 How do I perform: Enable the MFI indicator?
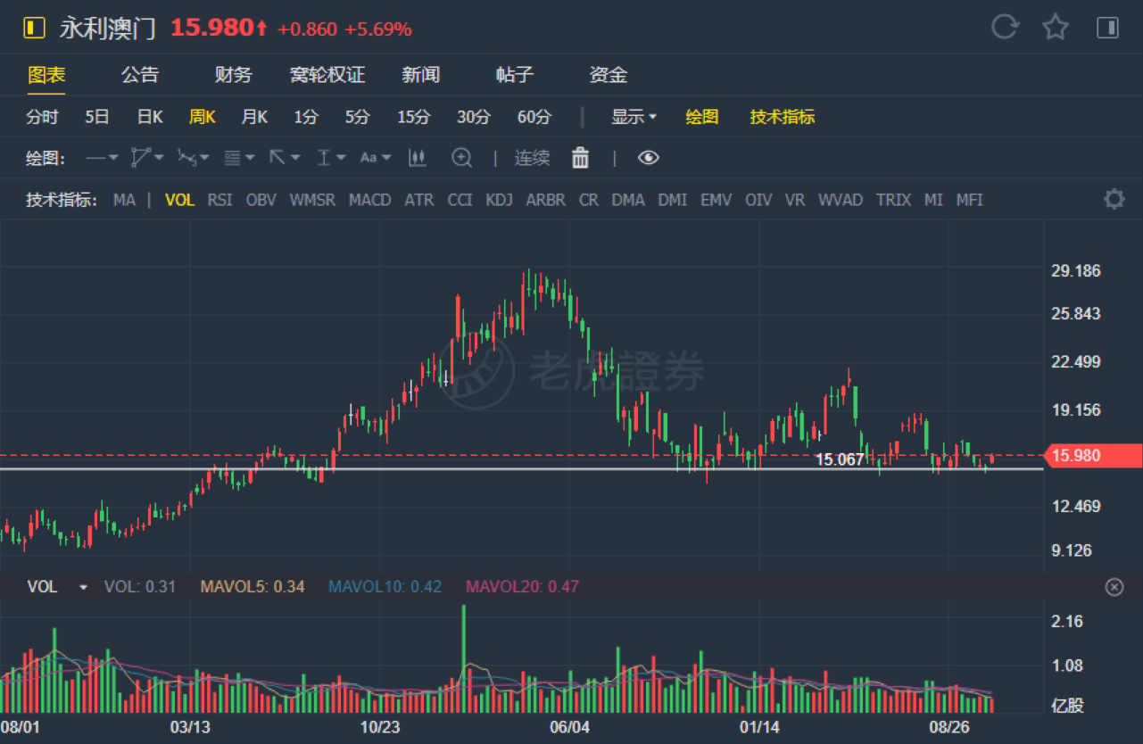pos(969,200)
